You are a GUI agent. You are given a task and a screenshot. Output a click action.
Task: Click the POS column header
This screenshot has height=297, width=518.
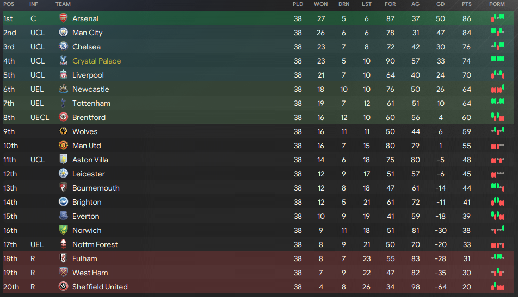pos(9,4)
